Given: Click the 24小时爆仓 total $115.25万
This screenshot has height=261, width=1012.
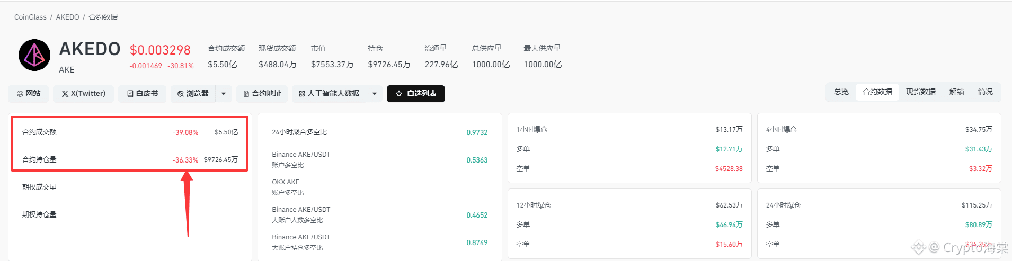Looking at the screenshot, I should [x=977, y=205].
